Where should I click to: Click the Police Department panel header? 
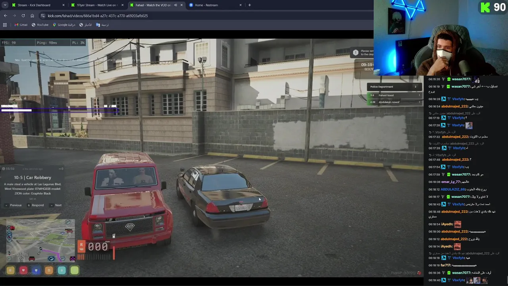(394, 87)
